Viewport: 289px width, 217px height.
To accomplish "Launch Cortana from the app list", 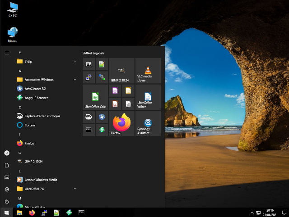I will (x=46, y=125).
